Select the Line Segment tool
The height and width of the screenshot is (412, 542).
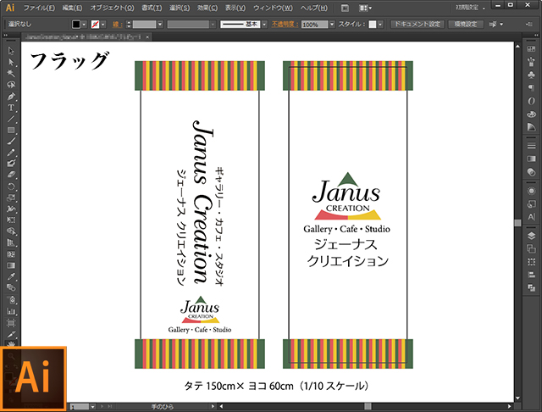tap(11, 119)
